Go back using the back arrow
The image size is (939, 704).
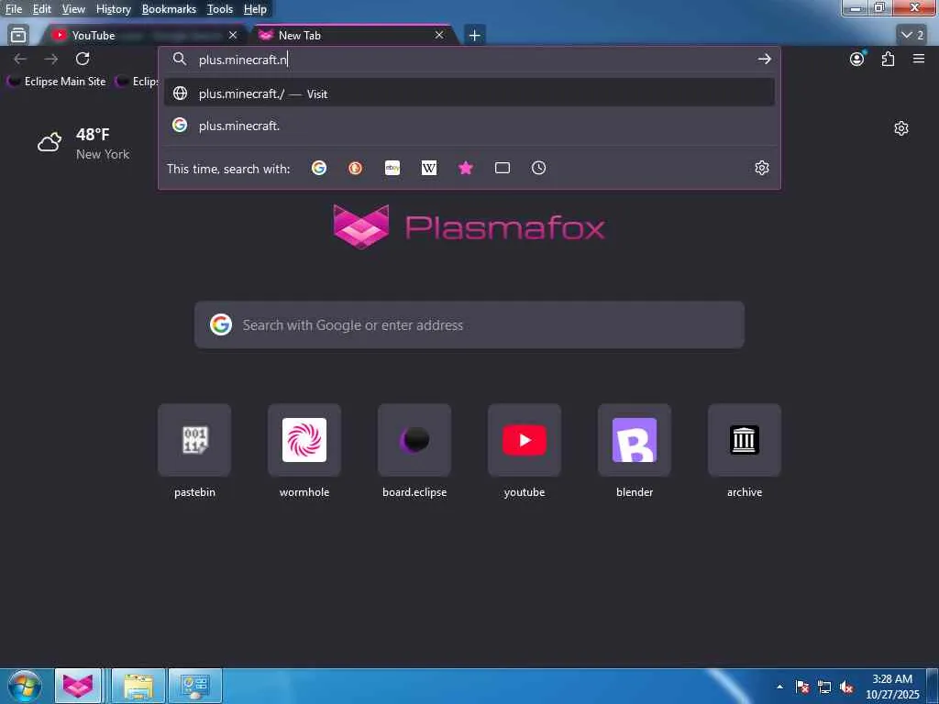tap(20, 59)
